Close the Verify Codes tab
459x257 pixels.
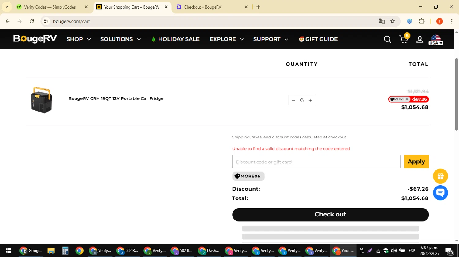(x=86, y=7)
